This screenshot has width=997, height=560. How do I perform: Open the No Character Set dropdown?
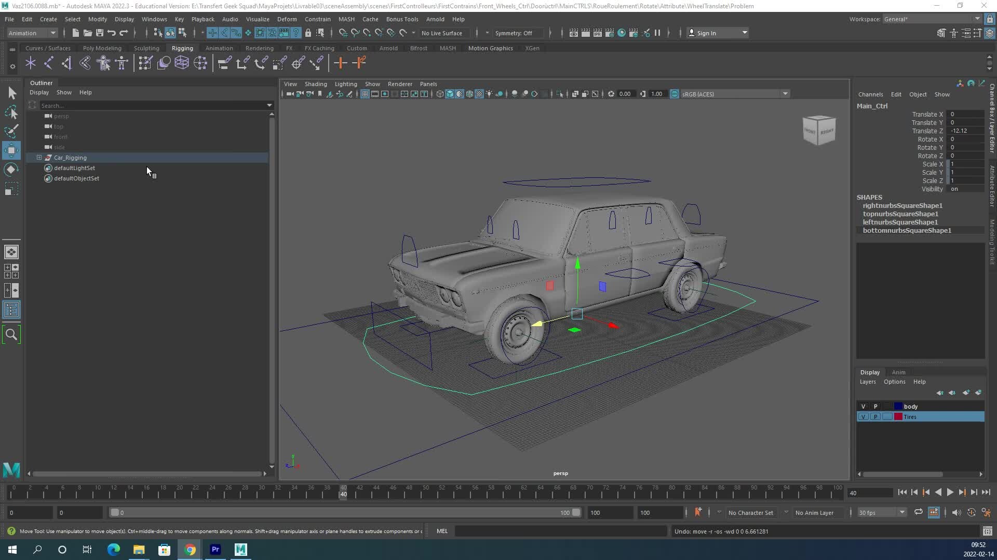751,512
